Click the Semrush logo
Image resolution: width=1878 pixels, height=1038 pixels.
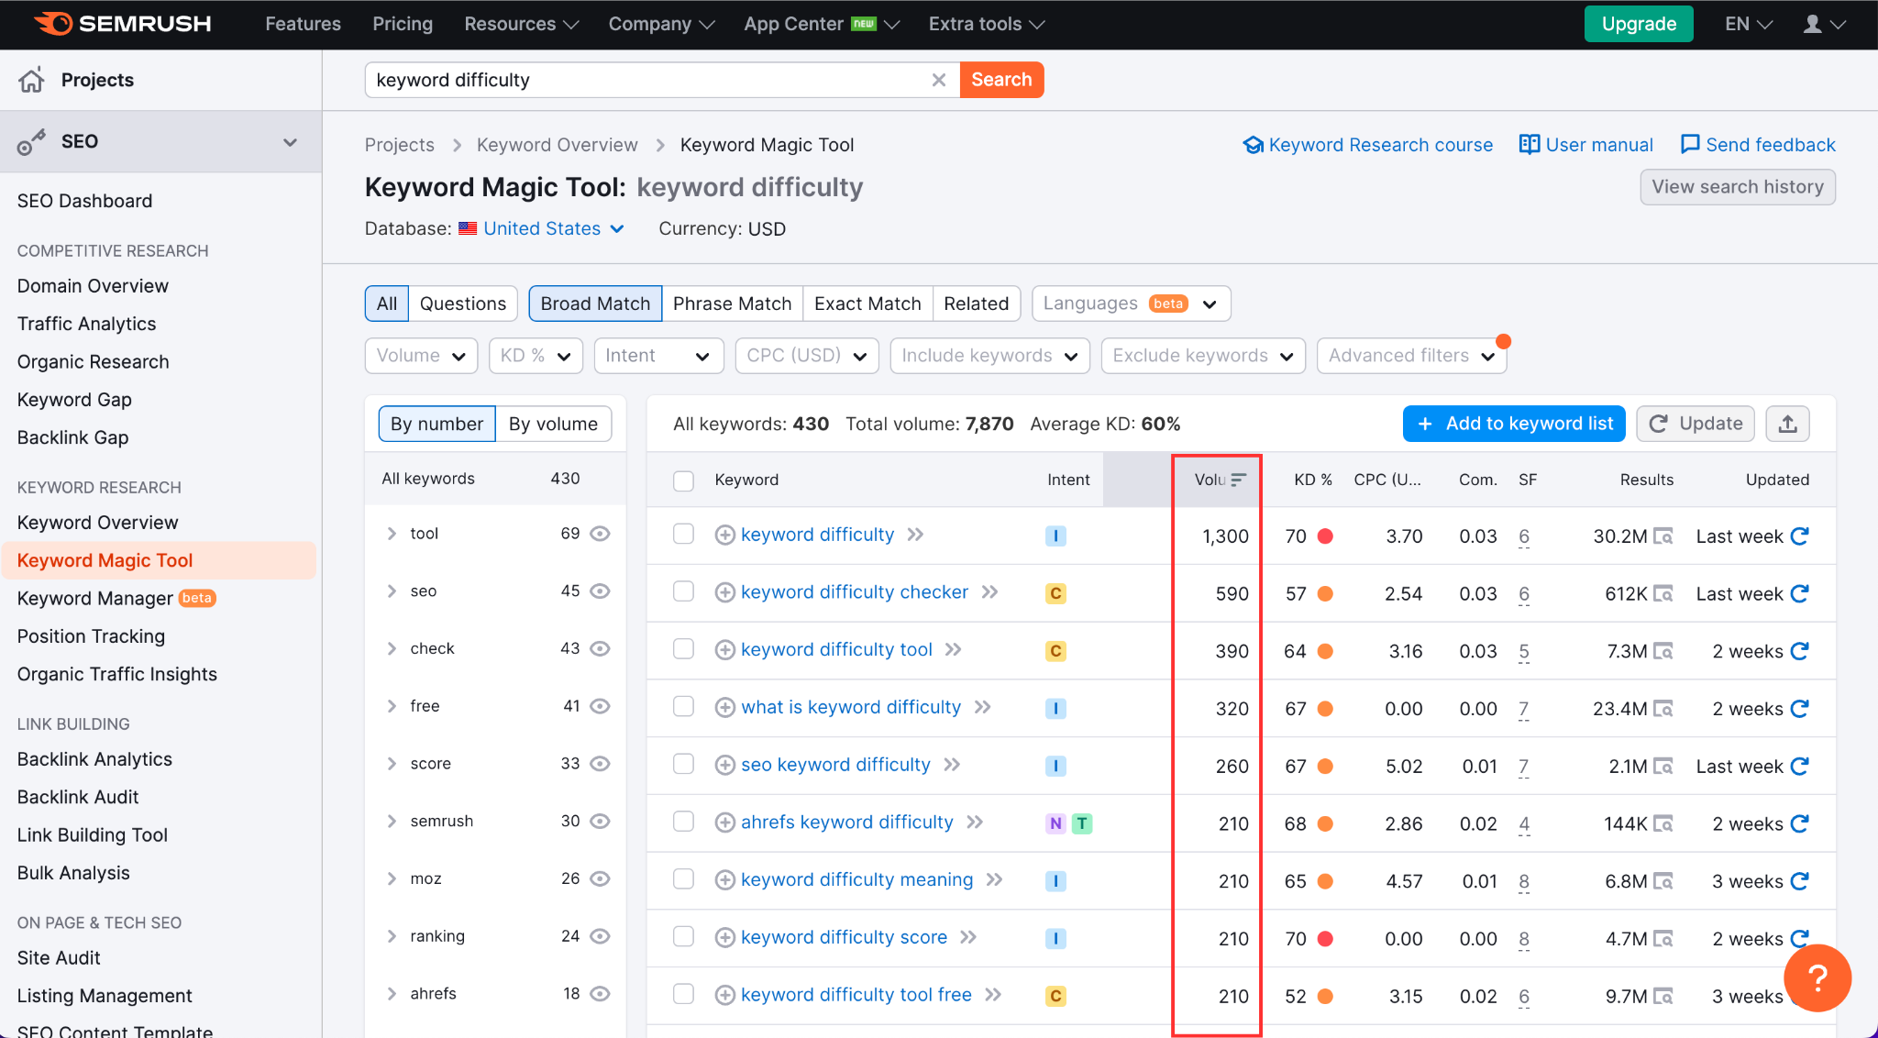pyautogui.click(x=122, y=24)
